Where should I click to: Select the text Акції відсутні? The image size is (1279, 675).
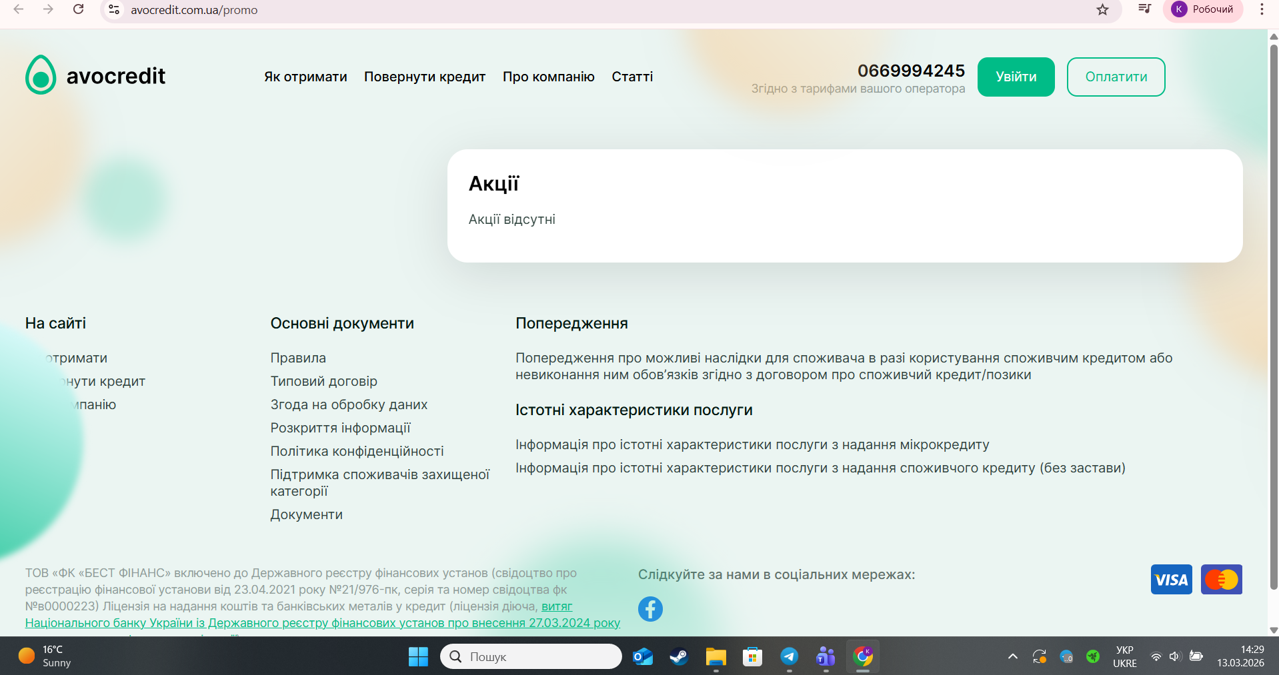(512, 219)
